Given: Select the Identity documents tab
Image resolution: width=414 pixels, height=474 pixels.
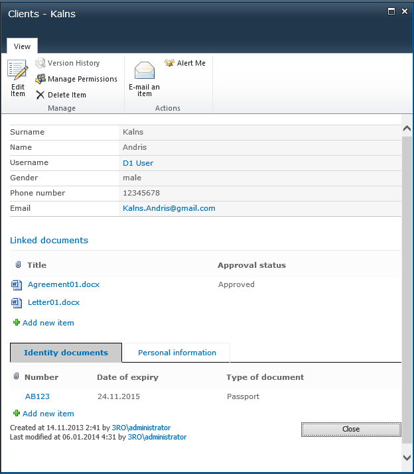Looking at the screenshot, I should (66, 353).
